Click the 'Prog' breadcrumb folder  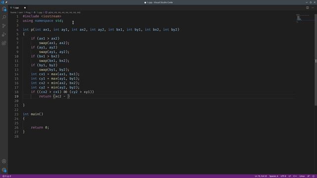(x=28, y=12)
